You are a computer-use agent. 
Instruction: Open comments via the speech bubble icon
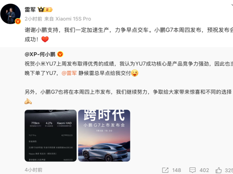pos(193,170)
